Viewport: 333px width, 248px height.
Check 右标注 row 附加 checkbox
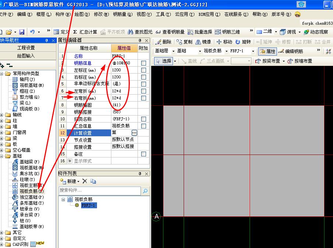143,77
